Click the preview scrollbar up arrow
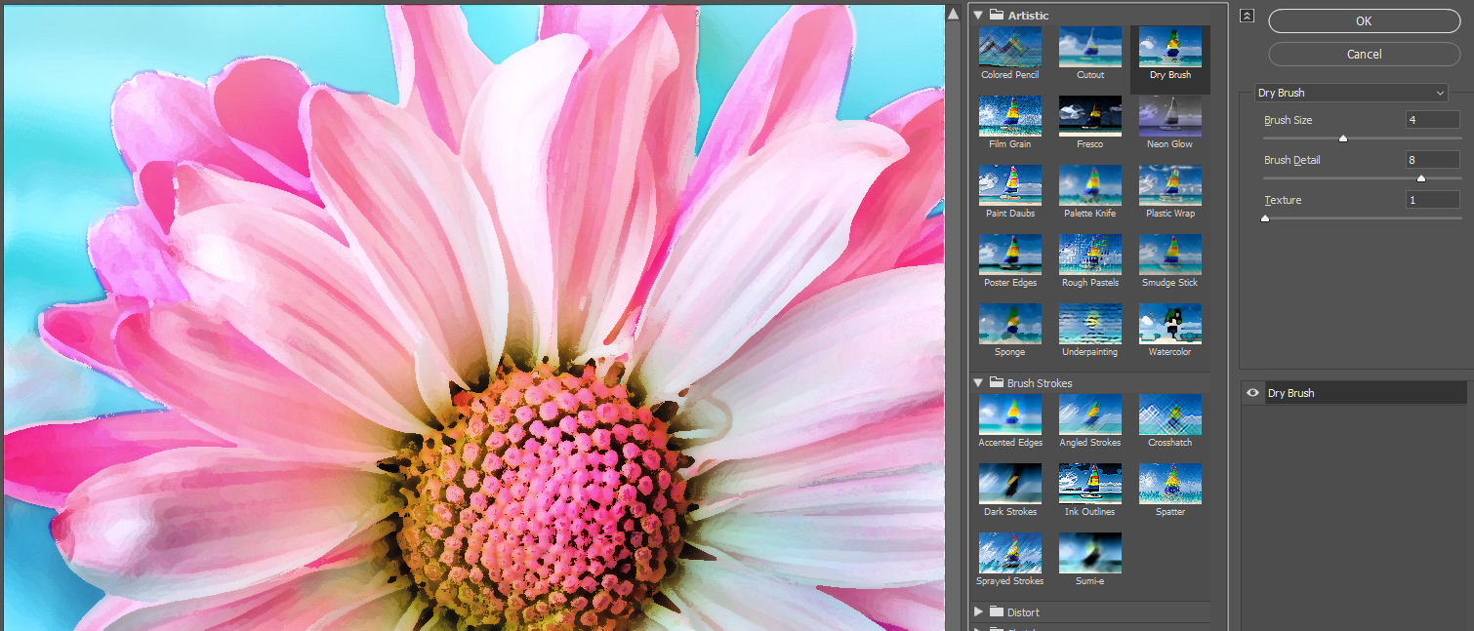Image resolution: width=1474 pixels, height=631 pixels. click(x=954, y=14)
